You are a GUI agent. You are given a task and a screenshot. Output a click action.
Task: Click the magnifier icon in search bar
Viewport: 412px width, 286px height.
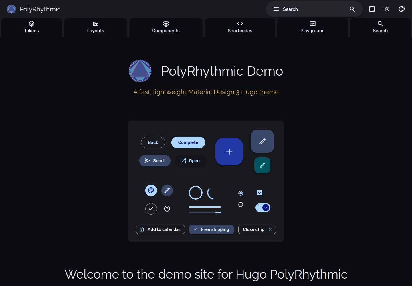[352, 9]
